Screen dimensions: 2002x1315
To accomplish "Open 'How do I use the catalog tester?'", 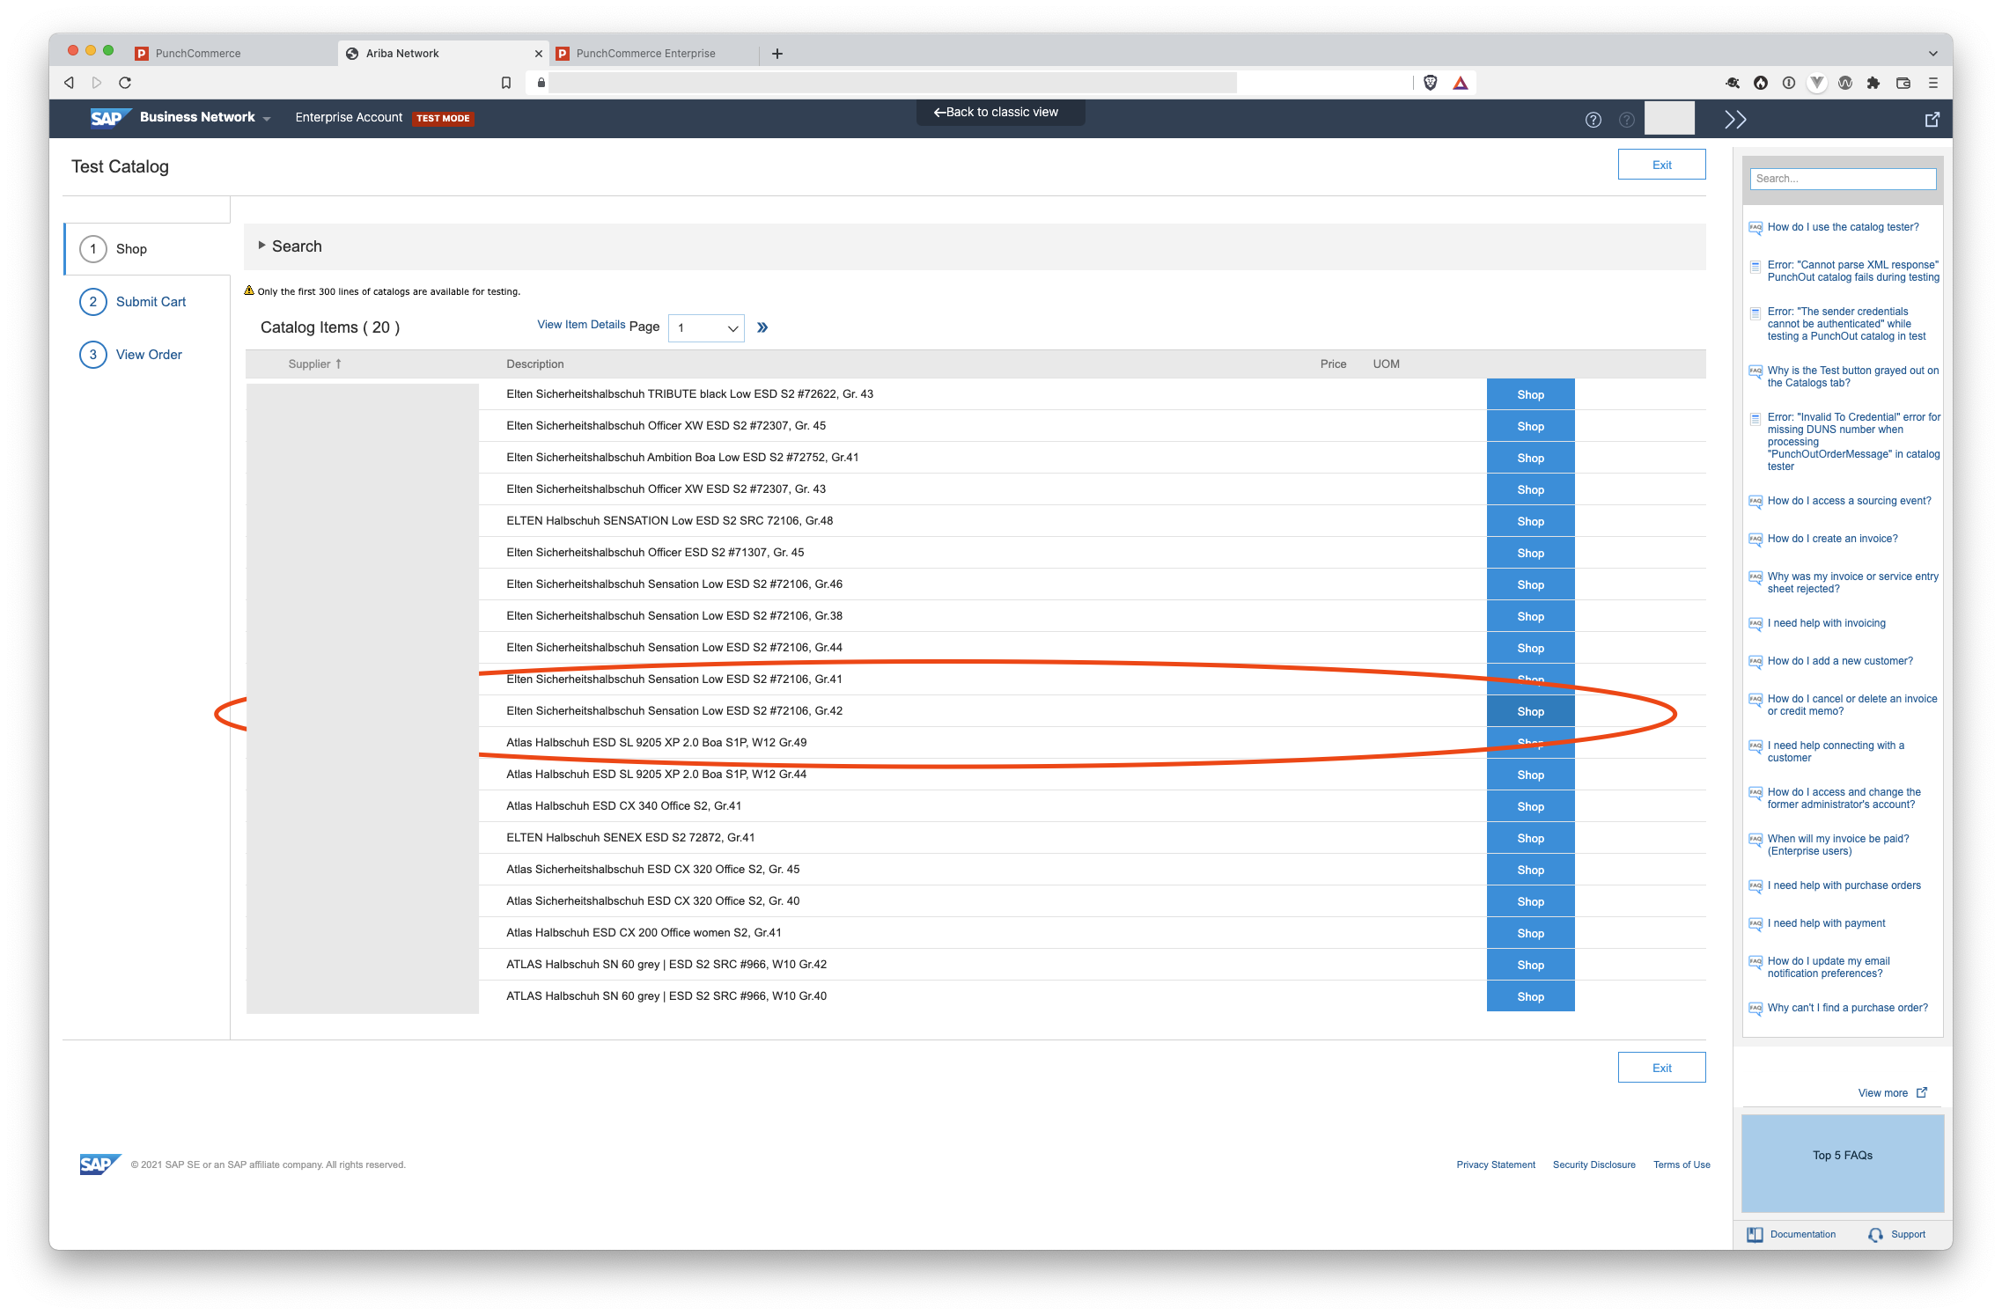I will click(1843, 227).
